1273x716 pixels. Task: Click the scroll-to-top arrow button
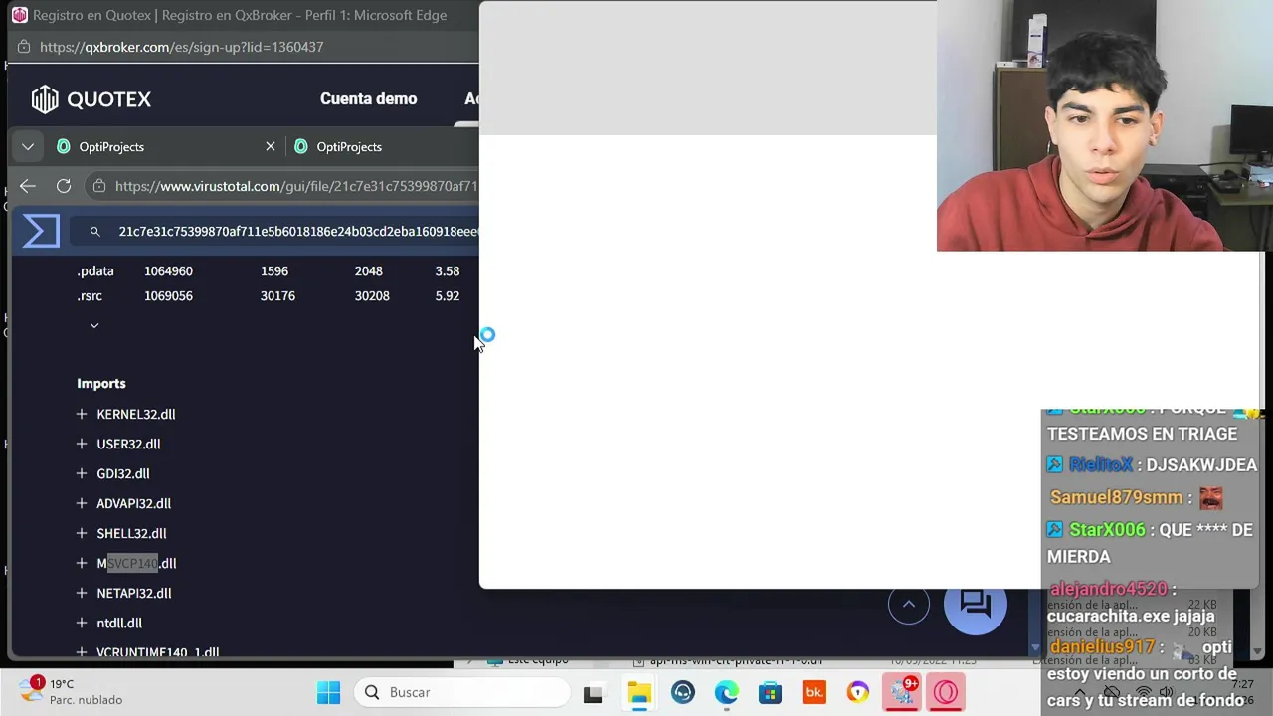click(x=908, y=604)
